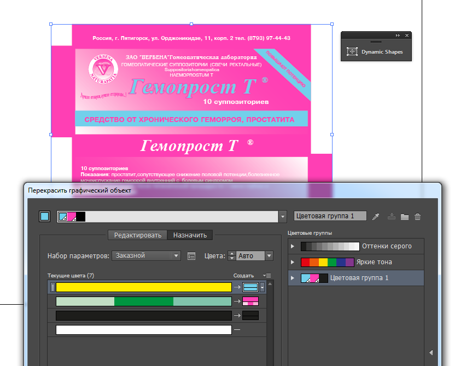The image size is (466, 366).
Task: Switch to the Назначить tab
Action: coord(190,235)
